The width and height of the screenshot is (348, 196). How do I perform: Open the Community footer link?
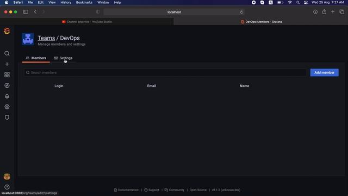click(175, 190)
